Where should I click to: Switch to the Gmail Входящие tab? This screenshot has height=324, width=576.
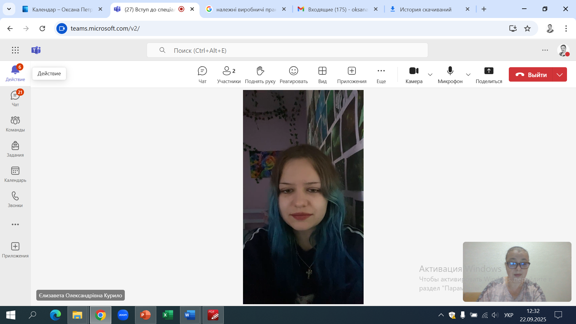click(337, 9)
